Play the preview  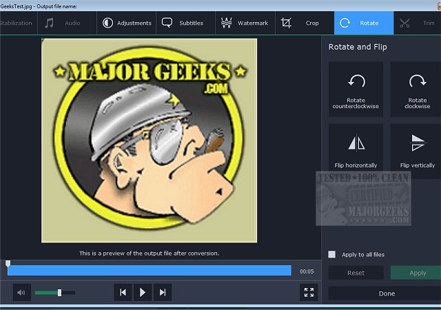[143, 293]
